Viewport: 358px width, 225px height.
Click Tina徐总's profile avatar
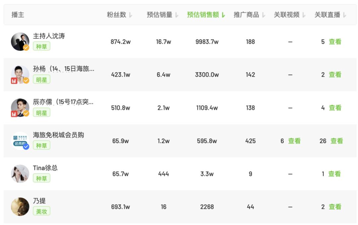point(20,173)
